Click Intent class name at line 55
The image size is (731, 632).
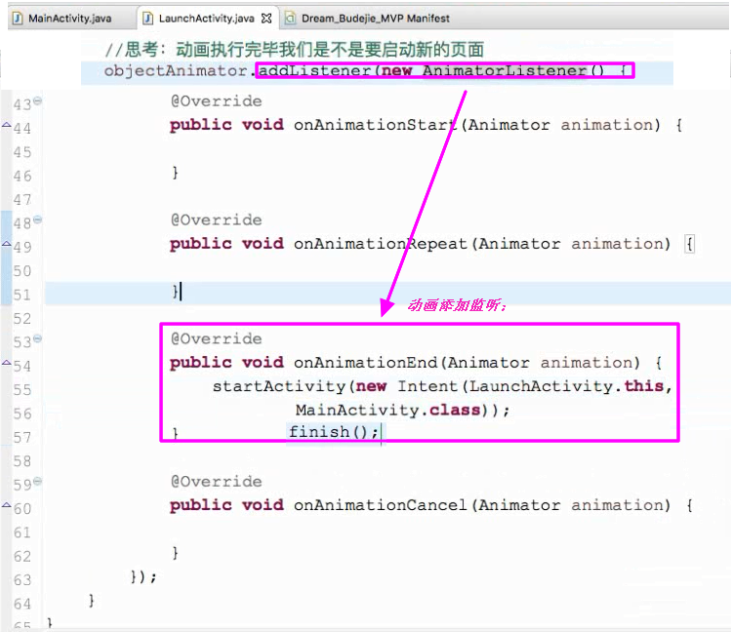[427, 386]
